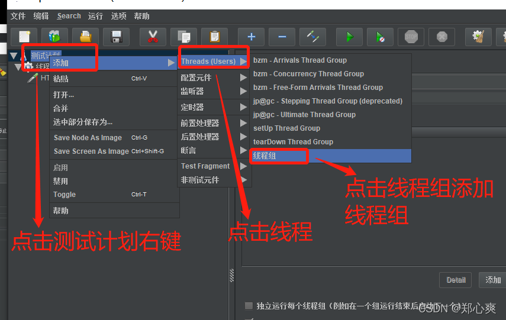The height and width of the screenshot is (320, 506).
Task: Click the Stop sign icon
Action: click(411, 37)
